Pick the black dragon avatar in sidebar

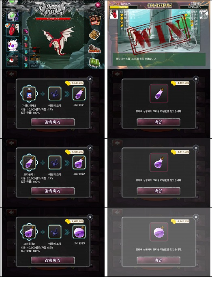(x=13, y=60)
